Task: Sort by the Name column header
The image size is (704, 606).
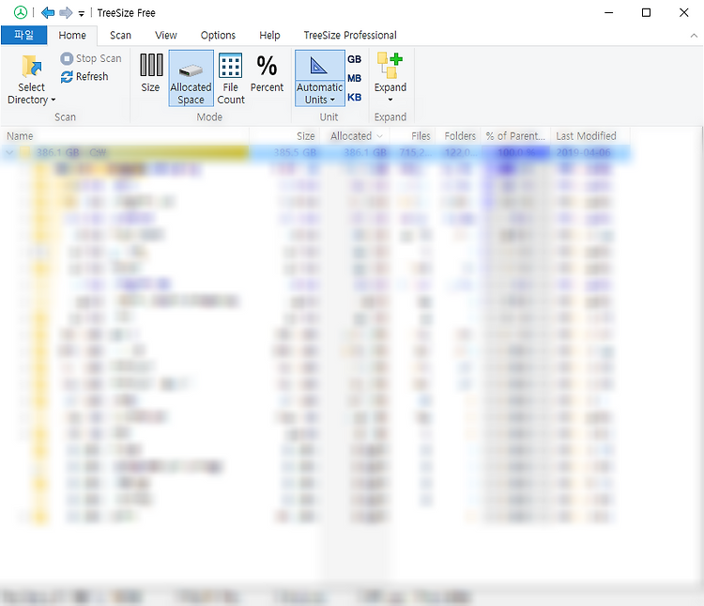Action: [125, 136]
